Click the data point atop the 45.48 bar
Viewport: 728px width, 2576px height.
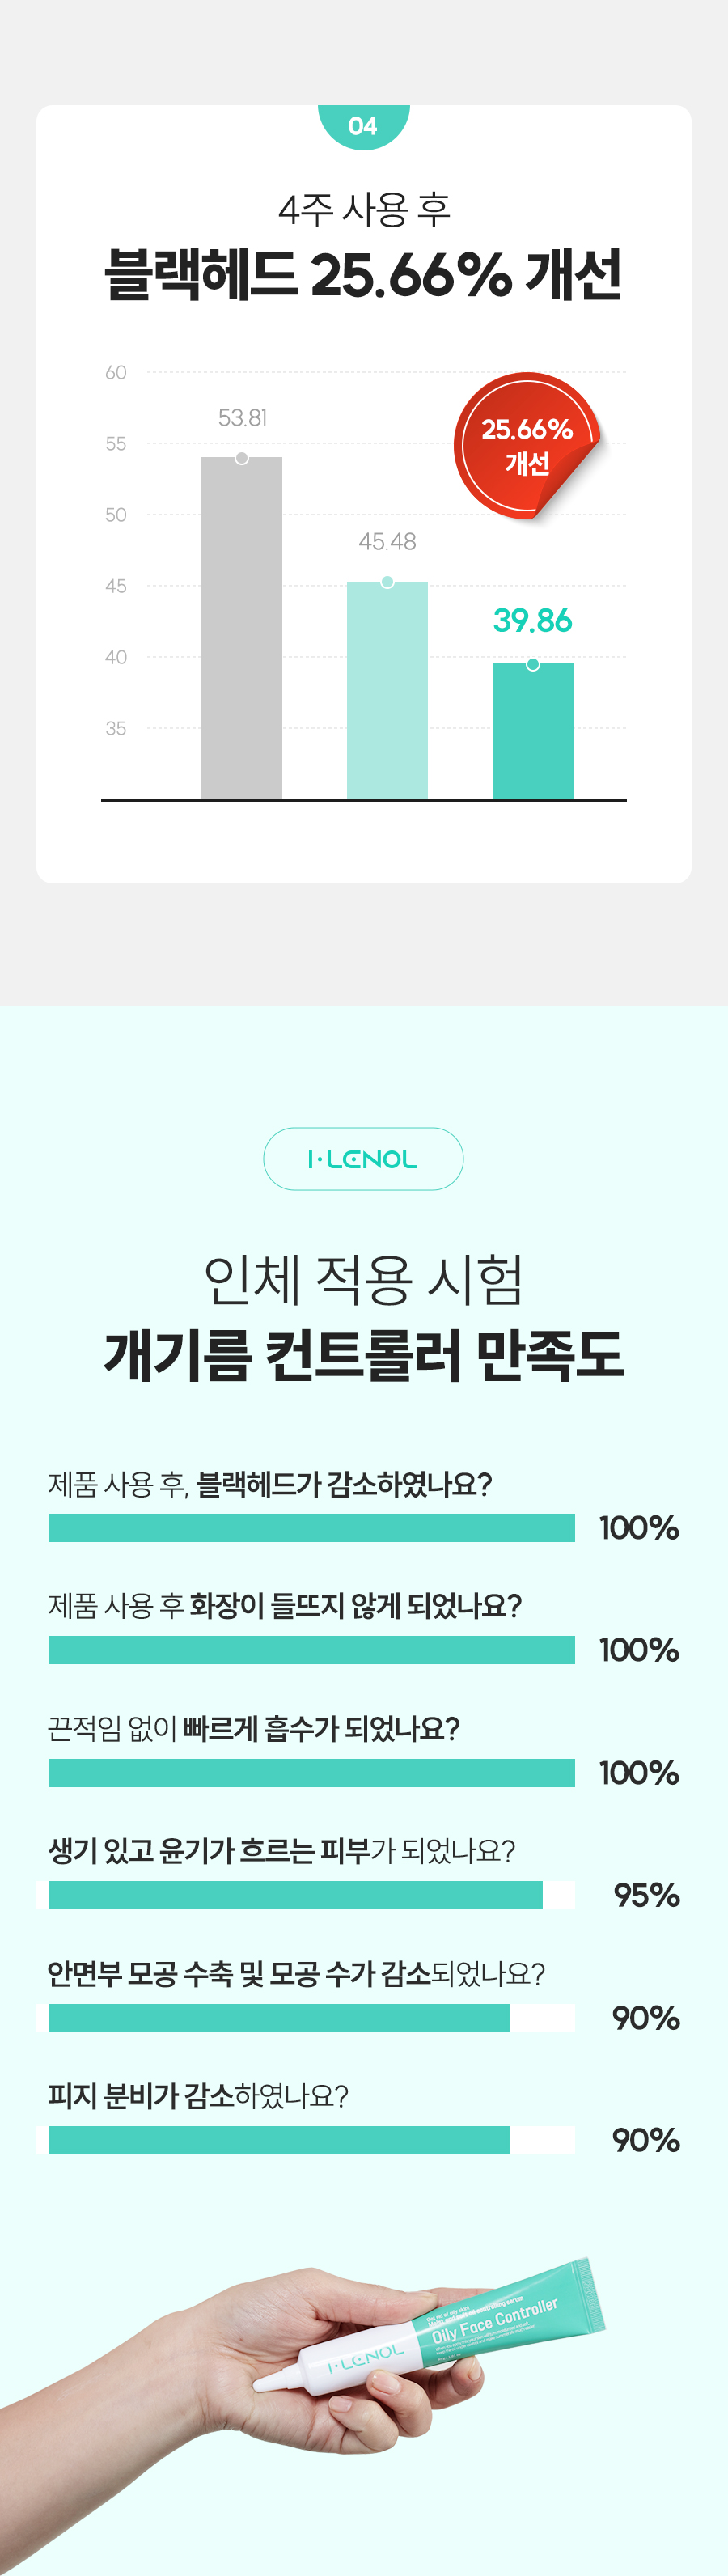(x=387, y=582)
